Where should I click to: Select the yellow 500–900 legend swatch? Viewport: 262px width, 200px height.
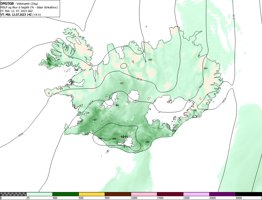tap(92, 194)
